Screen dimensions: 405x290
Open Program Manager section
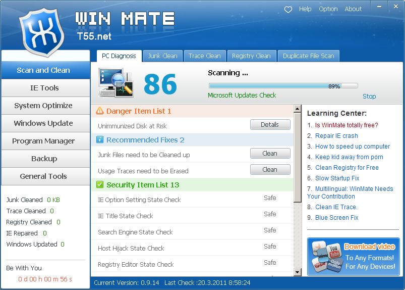45,141
